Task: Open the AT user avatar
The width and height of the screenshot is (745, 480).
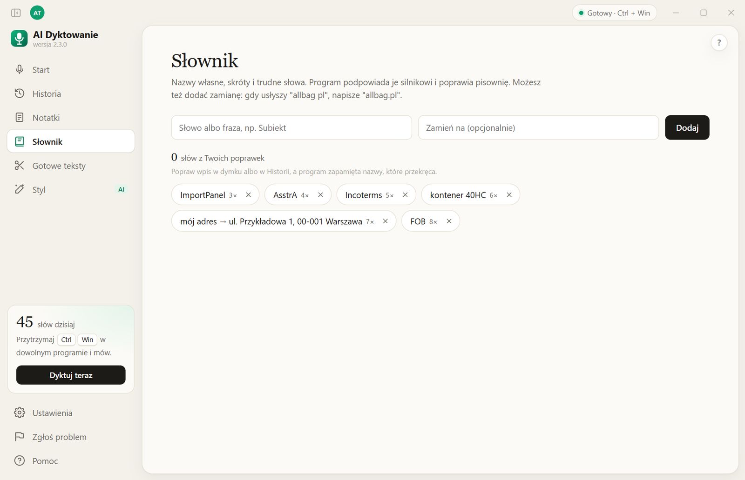Action: [37, 13]
